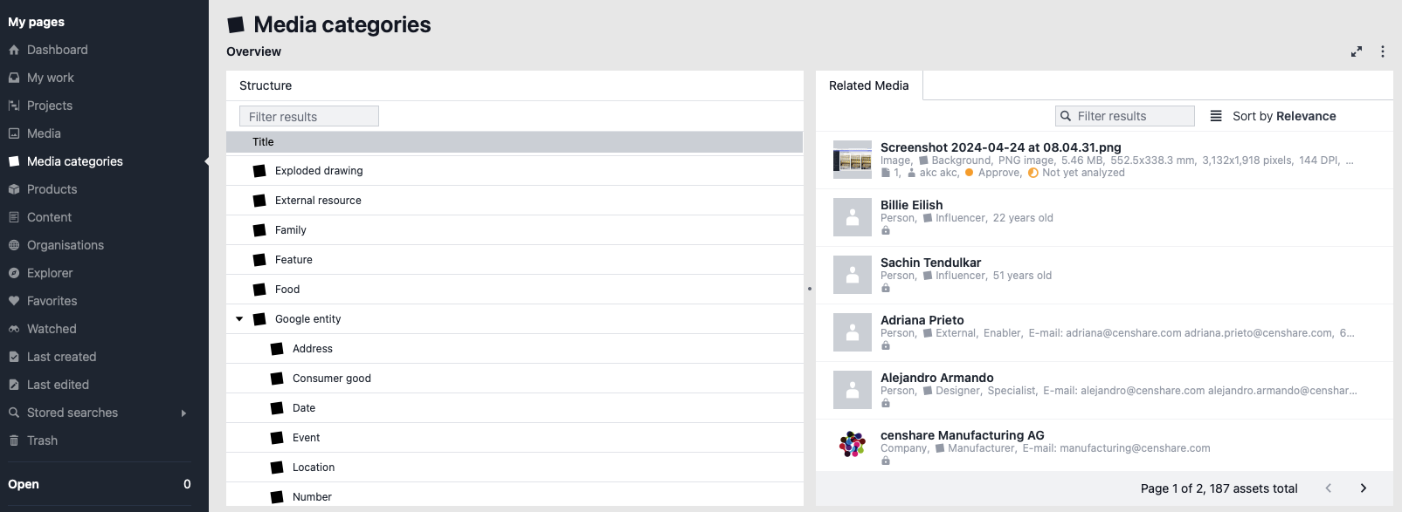Image resolution: width=1402 pixels, height=512 pixels.
Task: Open the Screenshot 2024-04-24 image thumbnail
Action: click(853, 160)
